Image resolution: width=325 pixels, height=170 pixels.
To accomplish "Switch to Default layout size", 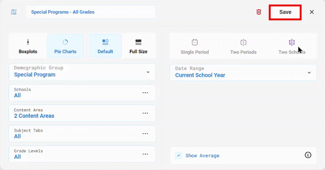I will tap(105, 46).
